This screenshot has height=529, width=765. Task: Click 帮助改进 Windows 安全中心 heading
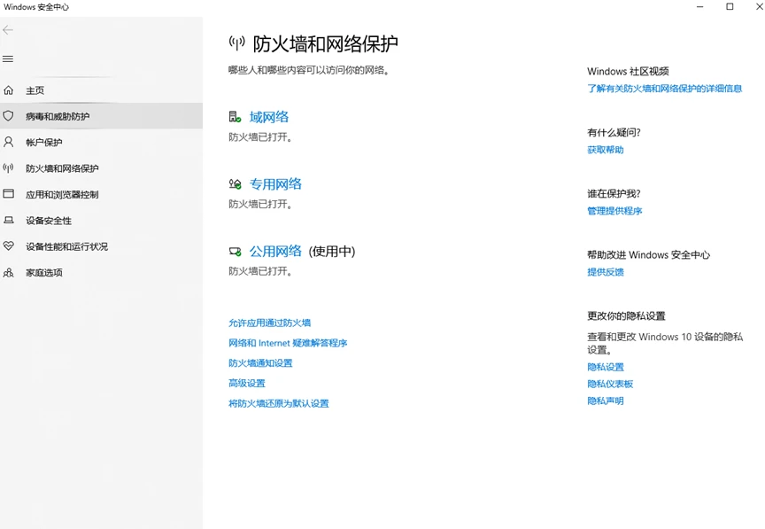tap(648, 254)
